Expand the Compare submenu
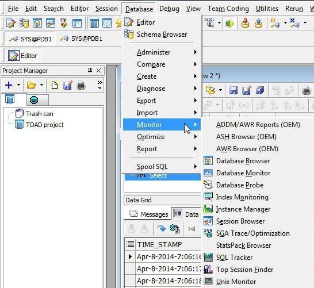The height and width of the screenshot is (288, 314). pyautogui.click(x=162, y=64)
